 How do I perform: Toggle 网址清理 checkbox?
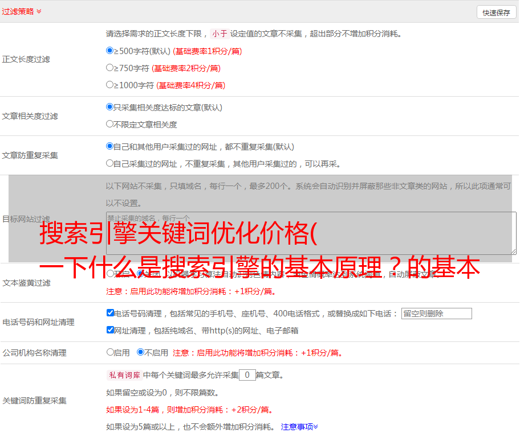pyautogui.click(x=111, y=329)
